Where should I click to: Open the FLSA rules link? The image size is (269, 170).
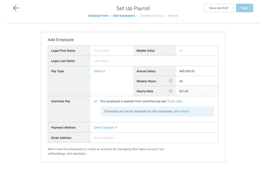pos(174,101)
